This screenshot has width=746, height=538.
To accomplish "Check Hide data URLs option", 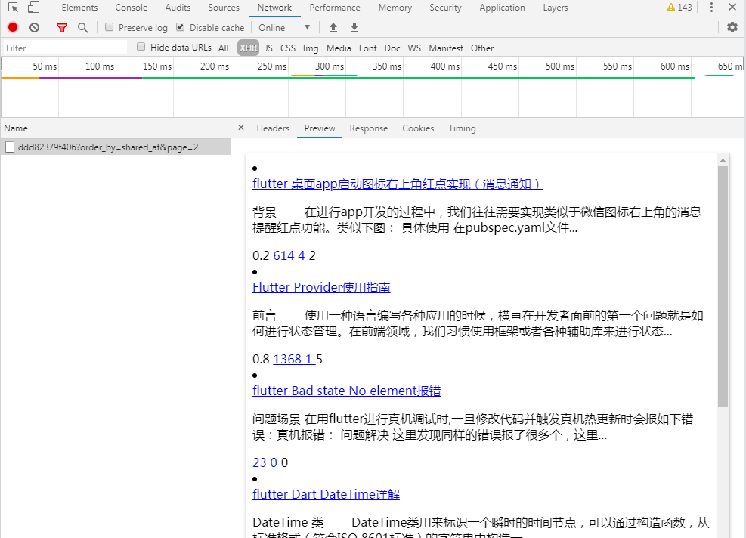I will [x=141, y=47].
